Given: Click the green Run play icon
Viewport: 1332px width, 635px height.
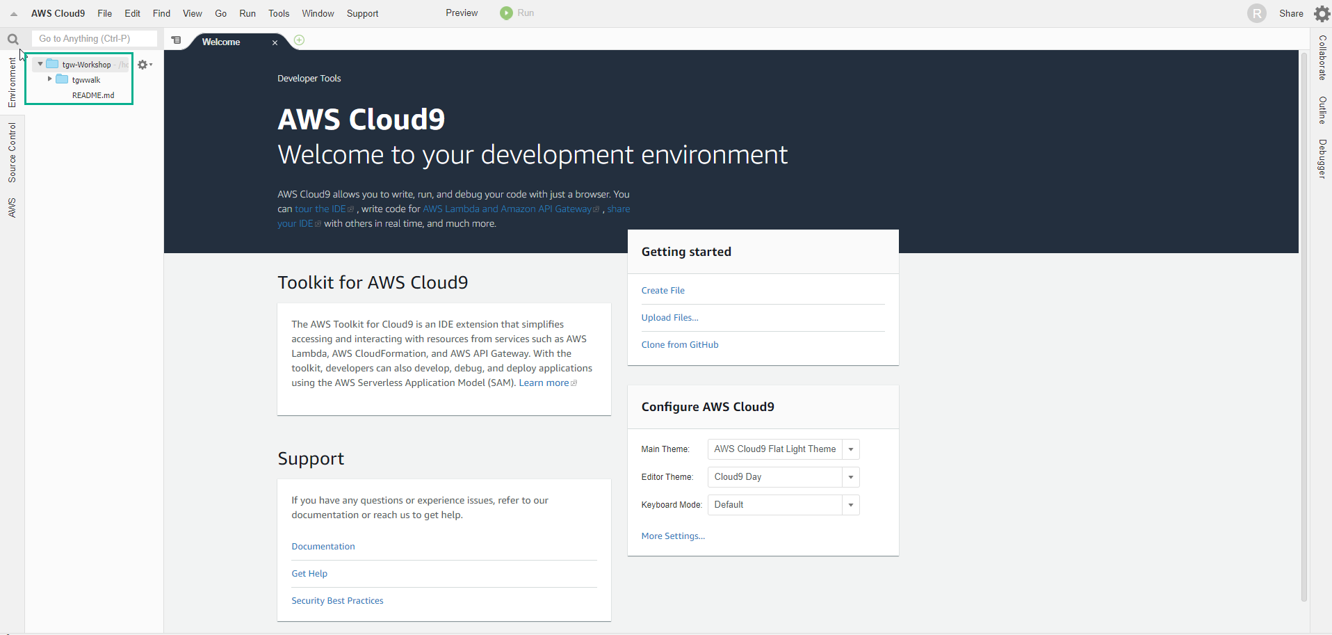Looking at the screenshot, I should (x=506, y=13).
